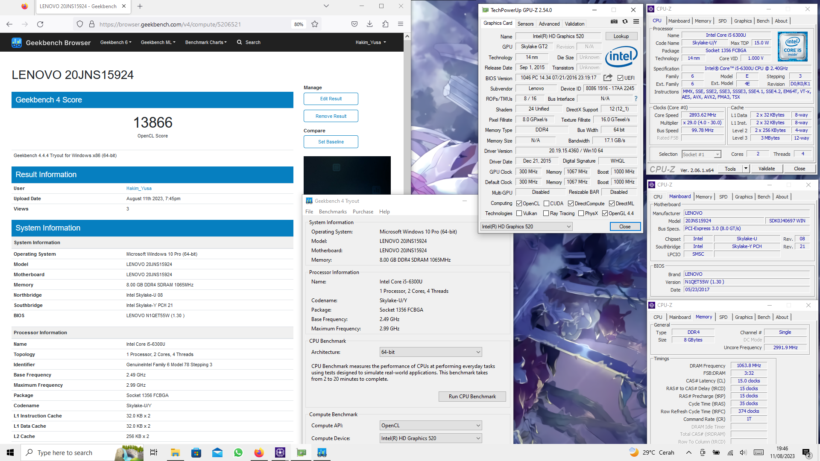Viewport: 820px width, 461px height.
Task: Open the GPU-Z hamburger menu
Action: click(x=636, y=21)
